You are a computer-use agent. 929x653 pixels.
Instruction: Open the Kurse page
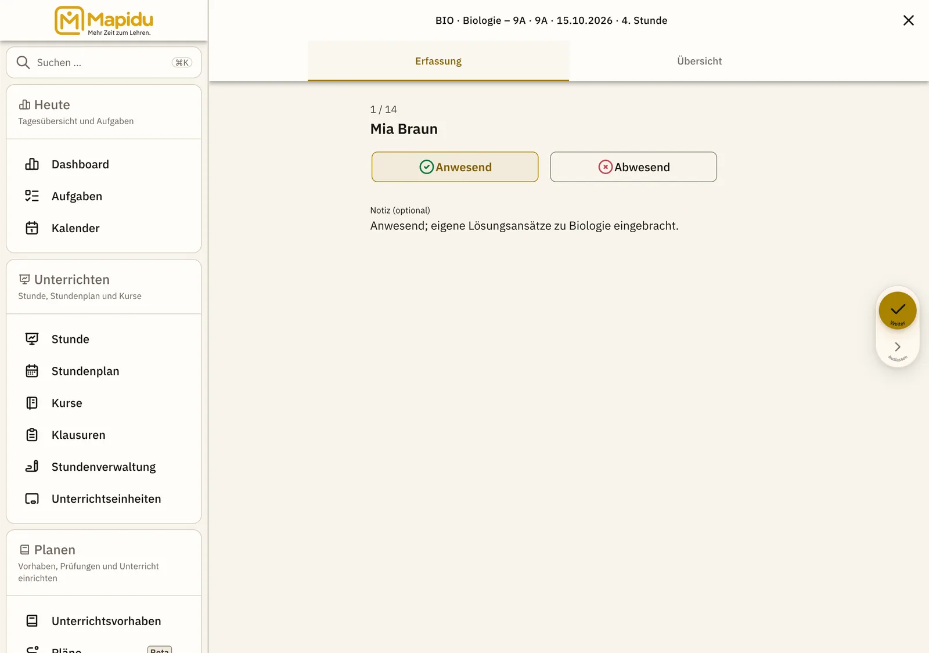(104, 403)
